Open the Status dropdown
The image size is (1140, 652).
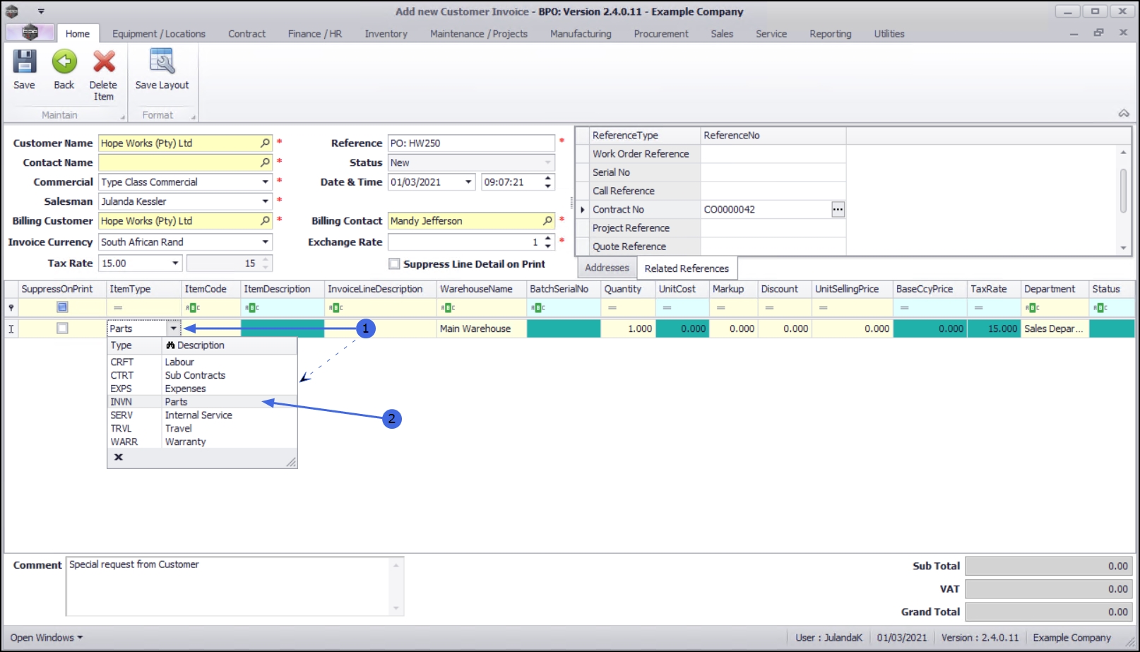coord(547,162)
